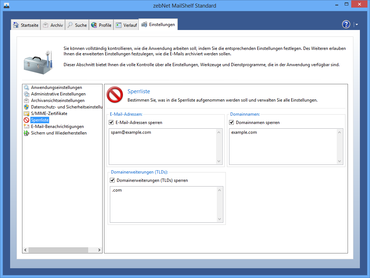
Task: Switch to the Profile tab
Action: [x=101, y=25]
